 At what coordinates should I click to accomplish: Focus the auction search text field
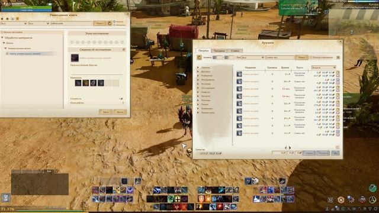[280, 57]
